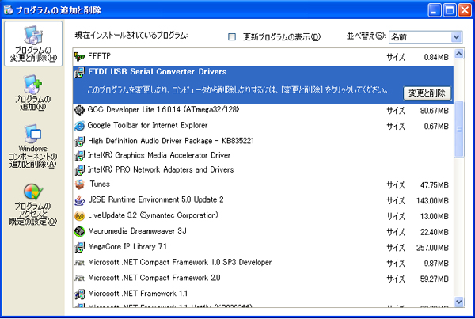
Task: Select MegaCore IP Library 7.1 entry
Action: click(127, 247)
